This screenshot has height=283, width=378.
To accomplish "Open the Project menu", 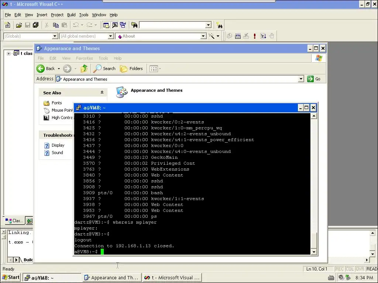I will click(x=57, y=15).
